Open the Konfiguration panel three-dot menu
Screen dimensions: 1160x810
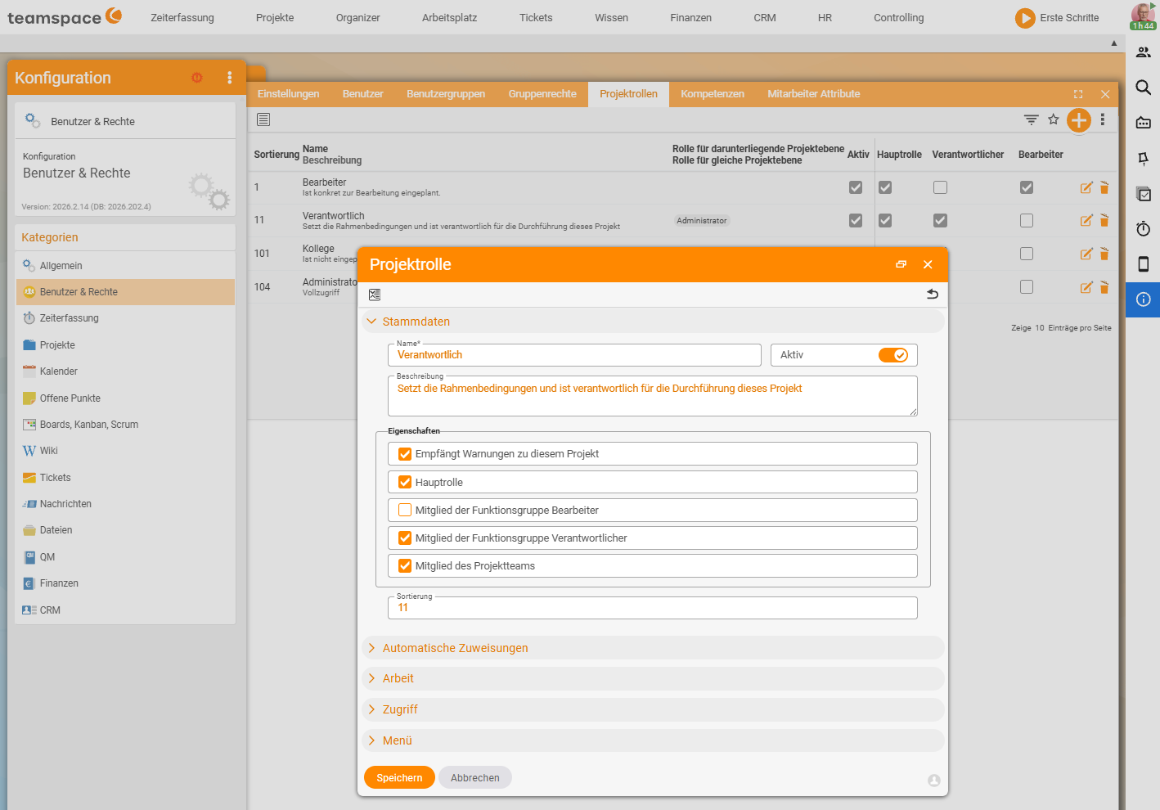tap(229, 78)
